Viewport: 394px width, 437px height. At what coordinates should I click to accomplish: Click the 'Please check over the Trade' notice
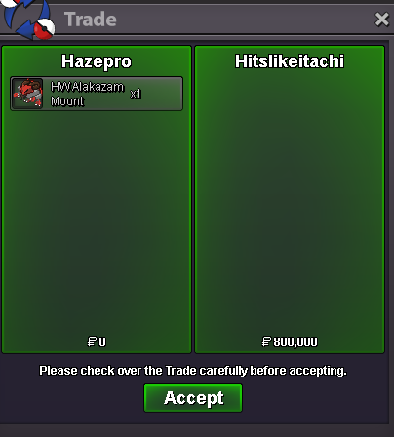[x=193, y=371]
